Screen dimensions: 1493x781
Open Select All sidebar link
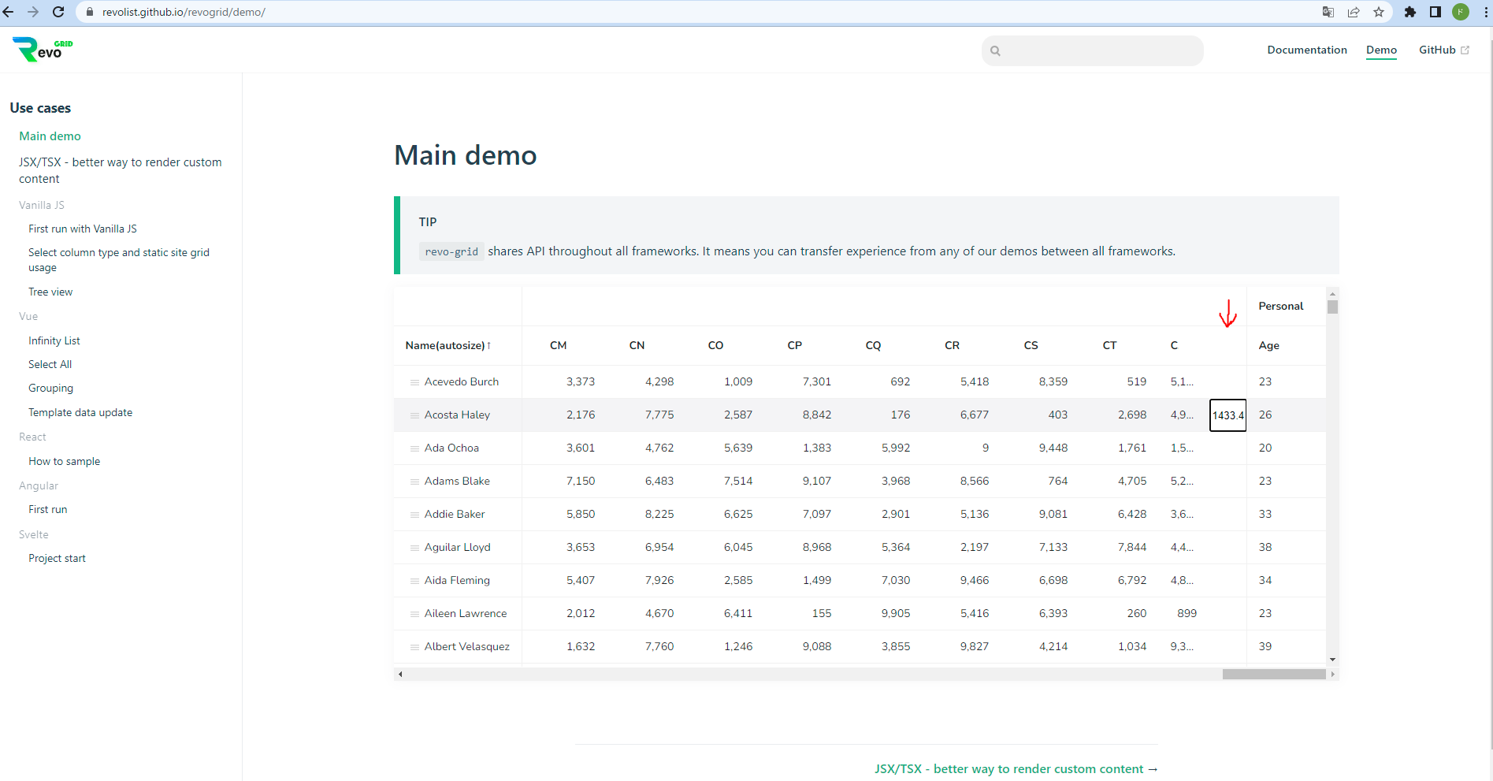tap(50, 364)
